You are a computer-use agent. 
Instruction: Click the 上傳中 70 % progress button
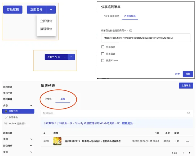56,57
